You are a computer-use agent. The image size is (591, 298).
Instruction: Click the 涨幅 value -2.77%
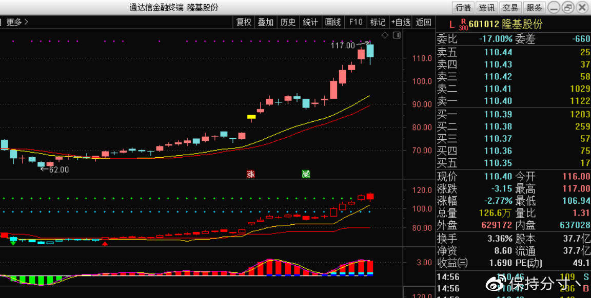498,201
